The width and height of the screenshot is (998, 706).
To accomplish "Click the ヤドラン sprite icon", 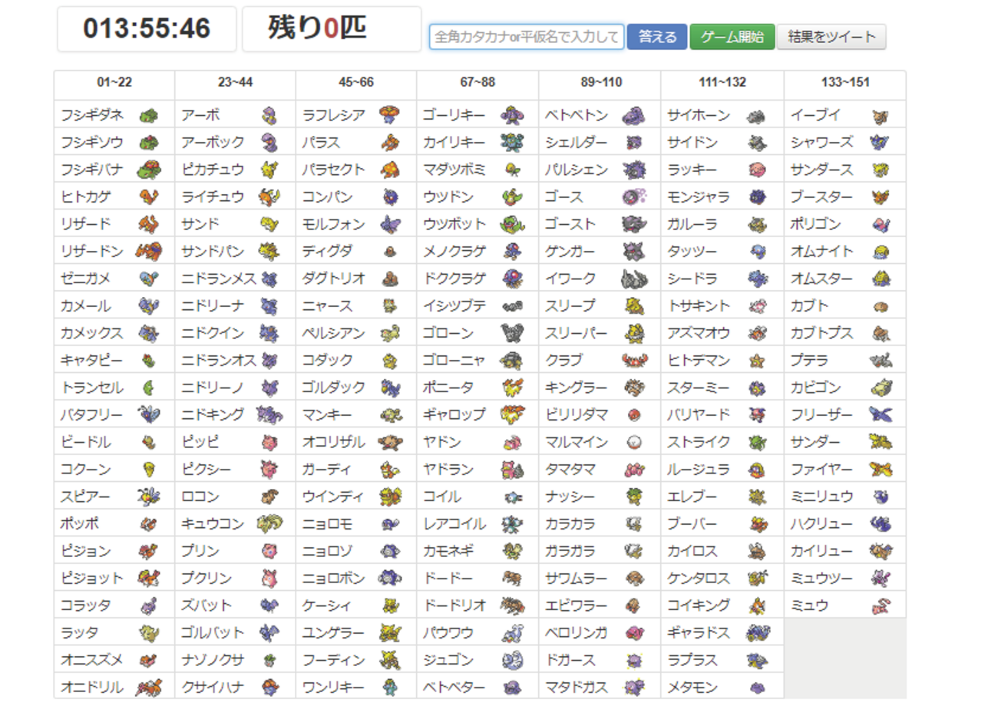I will pyautogui.click(x=512, y=469).
